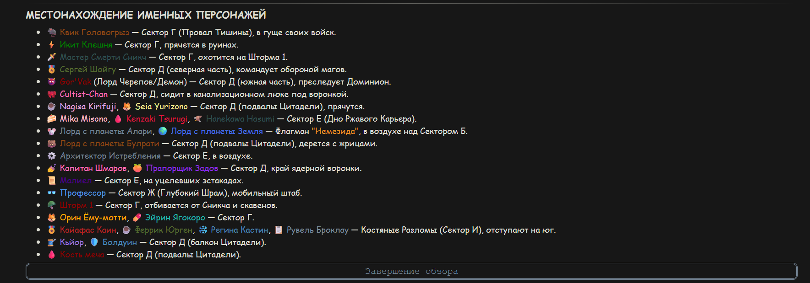Click the Seia Yurizono name

161,107
